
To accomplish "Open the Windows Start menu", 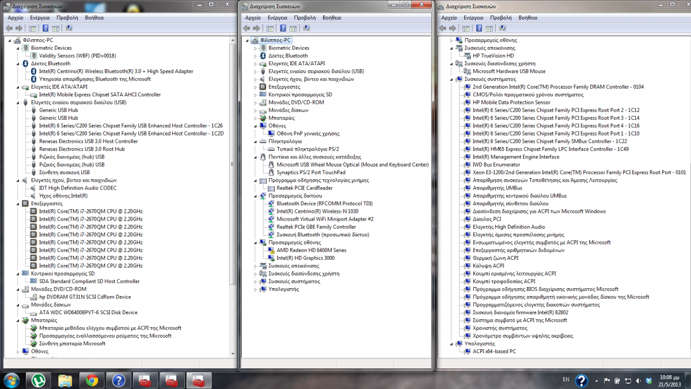I will [12, 380].
